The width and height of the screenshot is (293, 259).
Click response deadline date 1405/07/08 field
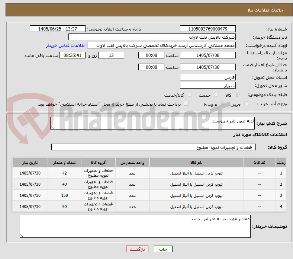208,55
